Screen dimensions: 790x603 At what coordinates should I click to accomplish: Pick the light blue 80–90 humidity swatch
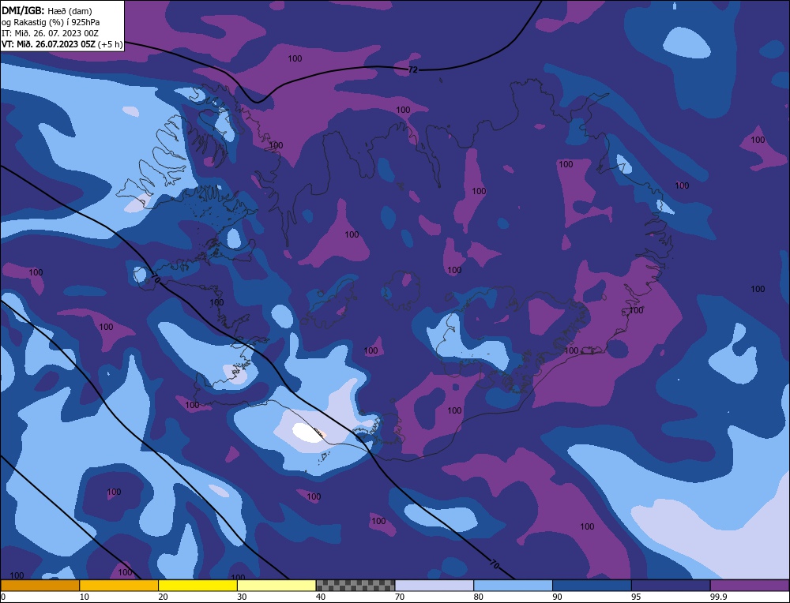[x=513, y=586]
